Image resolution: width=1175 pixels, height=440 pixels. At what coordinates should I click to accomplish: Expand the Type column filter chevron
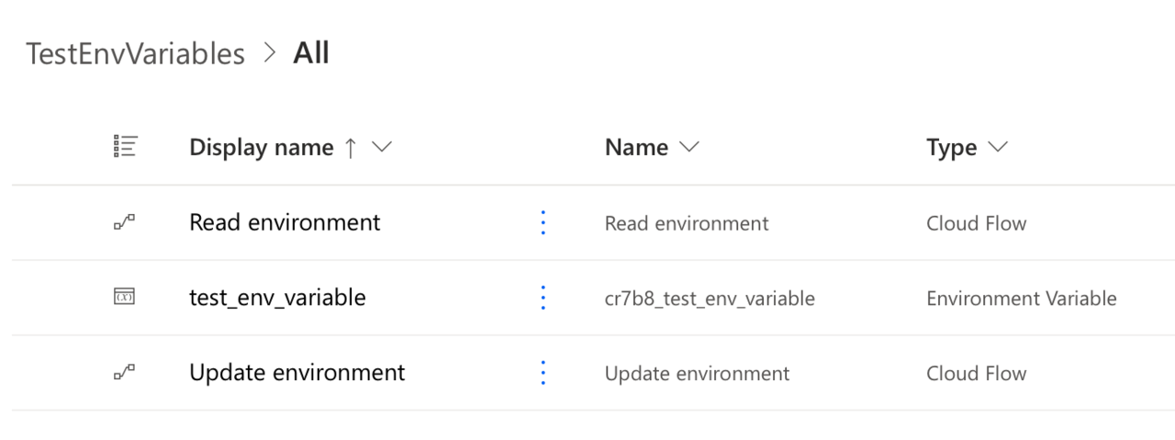point(997,148)
